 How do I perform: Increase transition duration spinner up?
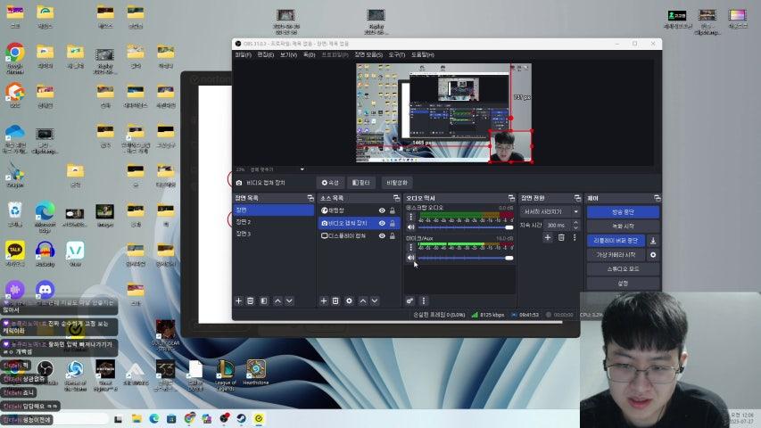pyautogui.click(x=575, y=223)
